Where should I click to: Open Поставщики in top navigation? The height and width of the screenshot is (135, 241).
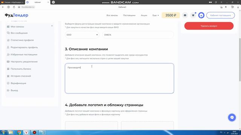pos(129,15)
